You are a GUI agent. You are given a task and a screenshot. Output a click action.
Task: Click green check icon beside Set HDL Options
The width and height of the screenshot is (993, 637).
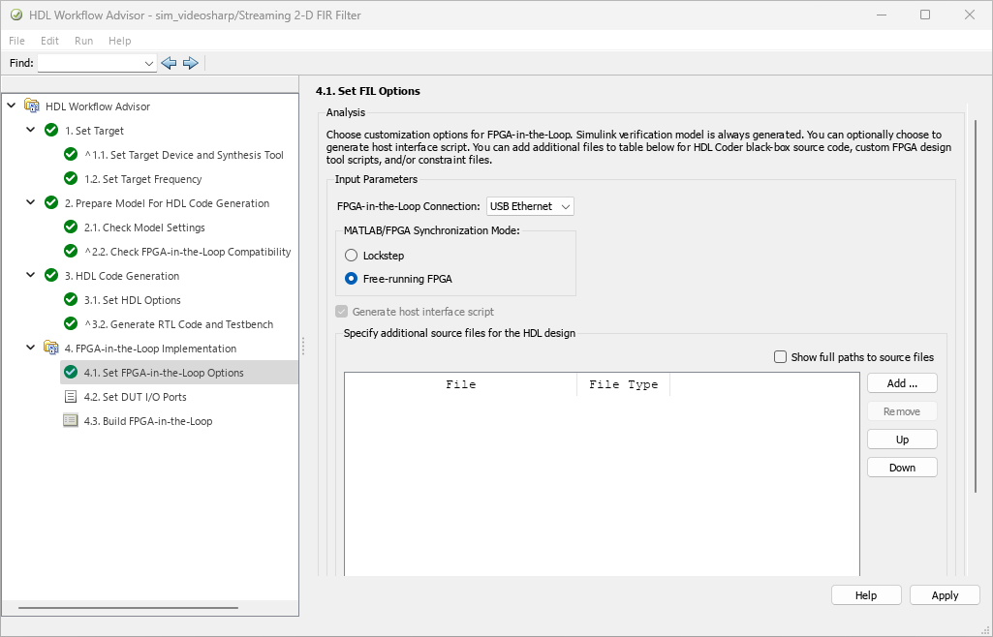(70, 300)
